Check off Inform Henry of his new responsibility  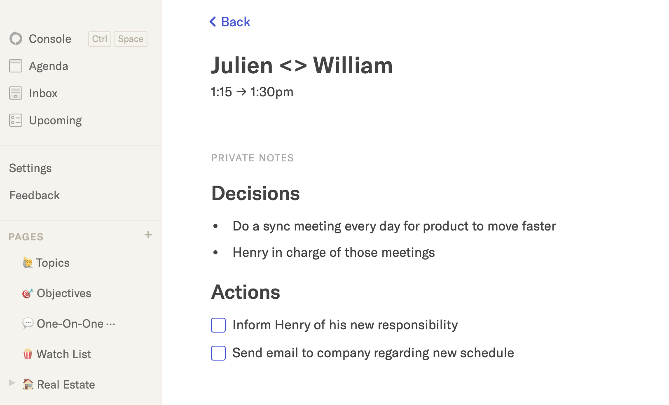tap(218, 325)
